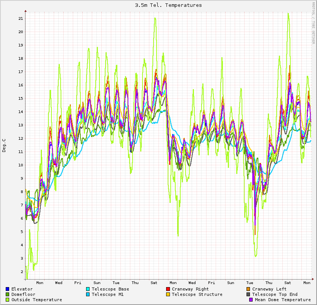Click the 21 tick on the y-axis
Screen dimensions: 317x305
pyautogui.click(x=21, y=18)
